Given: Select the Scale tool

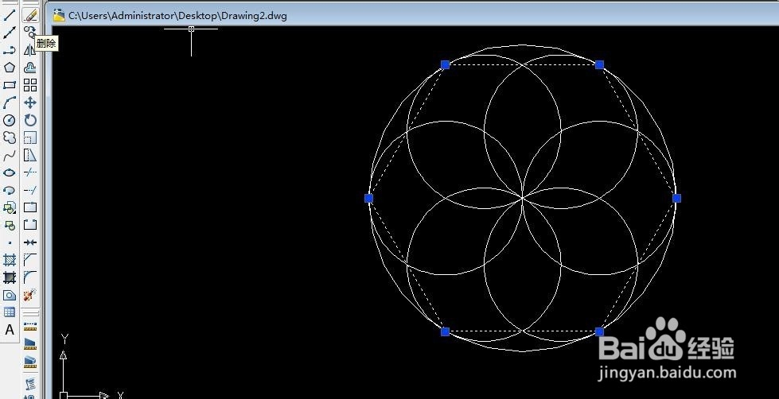Looking at the screenshot, I should [x=30, y=138].
